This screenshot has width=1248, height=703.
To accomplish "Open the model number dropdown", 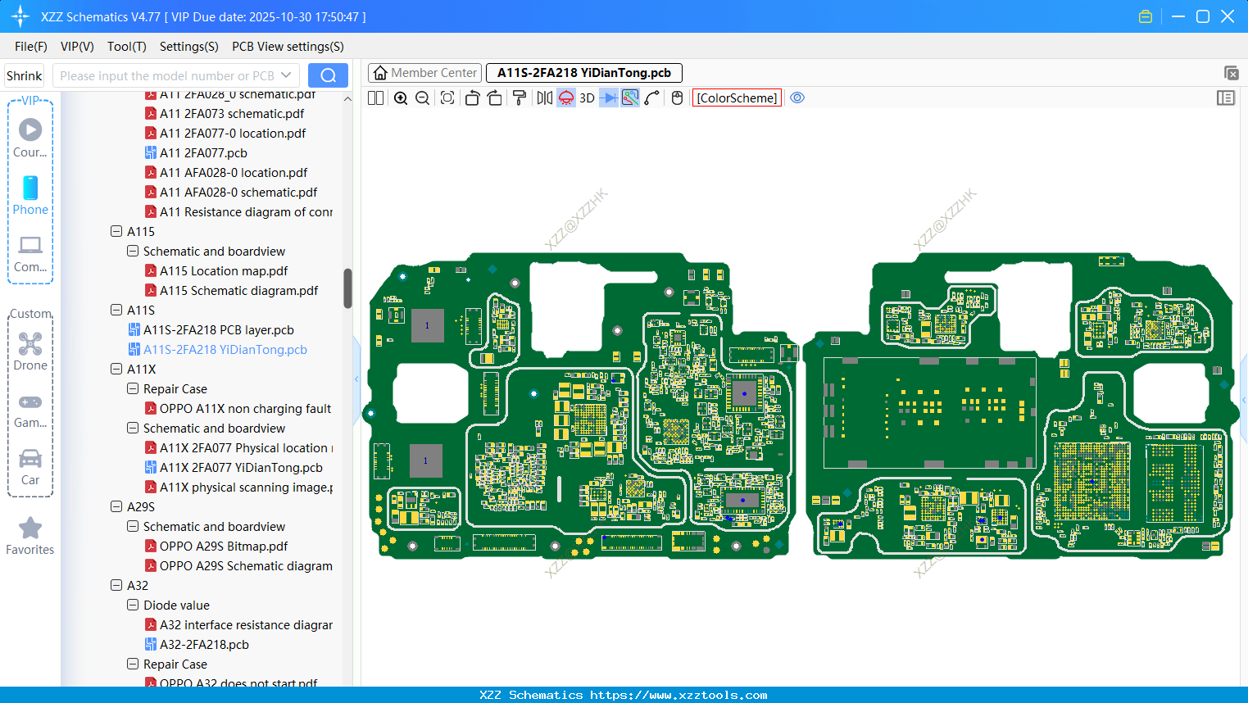I will [286, 75].
